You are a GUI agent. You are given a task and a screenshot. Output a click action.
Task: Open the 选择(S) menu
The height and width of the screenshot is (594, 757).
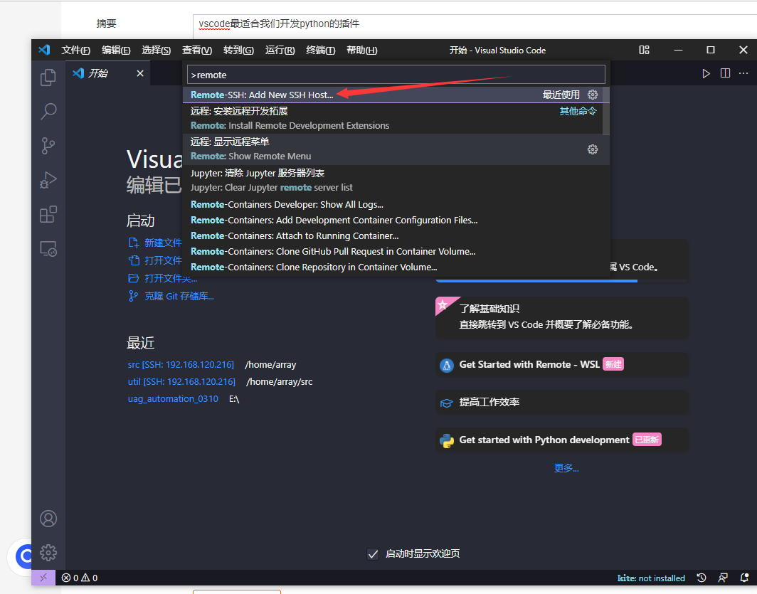156,51
